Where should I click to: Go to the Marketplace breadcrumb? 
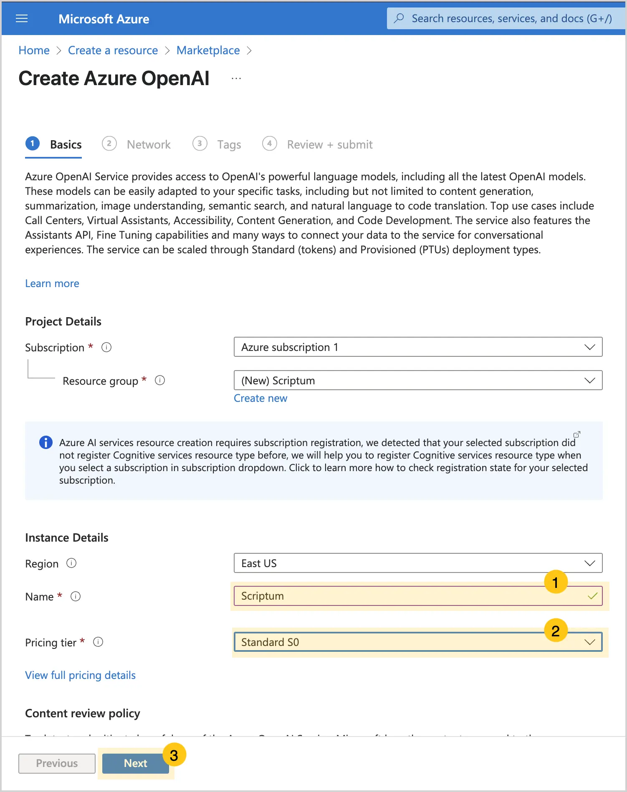208,50
